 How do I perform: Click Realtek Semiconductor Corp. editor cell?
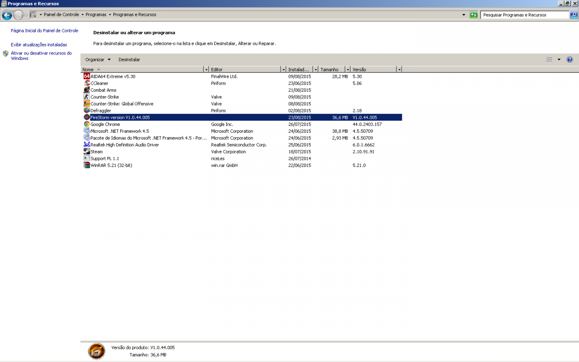tap(239, 145)
